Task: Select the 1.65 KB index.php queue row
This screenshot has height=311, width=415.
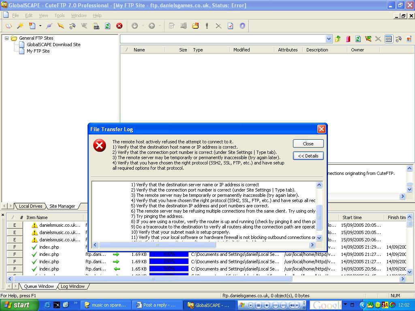Action: coord(206,269)
